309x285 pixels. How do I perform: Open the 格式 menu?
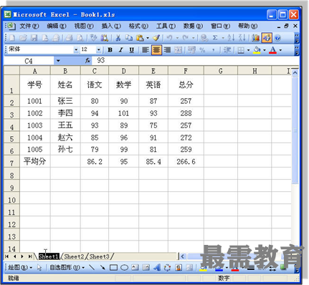tap(138, 26)
